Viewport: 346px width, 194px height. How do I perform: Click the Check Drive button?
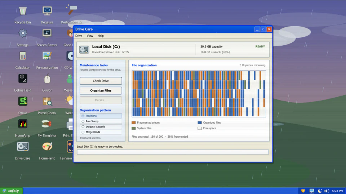pyautogui.click(x=101, y=81)
